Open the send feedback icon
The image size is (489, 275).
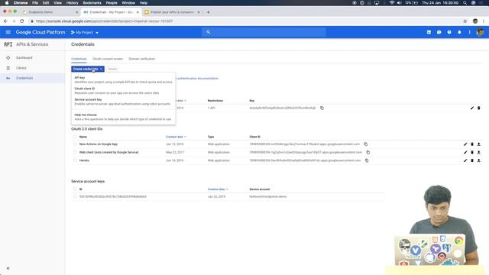coord(439,32)
